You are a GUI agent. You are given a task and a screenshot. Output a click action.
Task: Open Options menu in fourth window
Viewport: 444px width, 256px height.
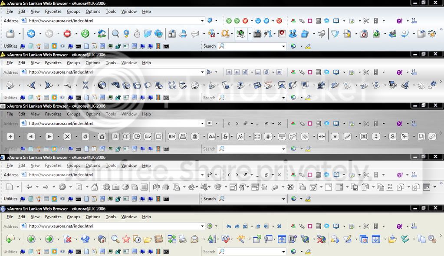click(93, 165)
